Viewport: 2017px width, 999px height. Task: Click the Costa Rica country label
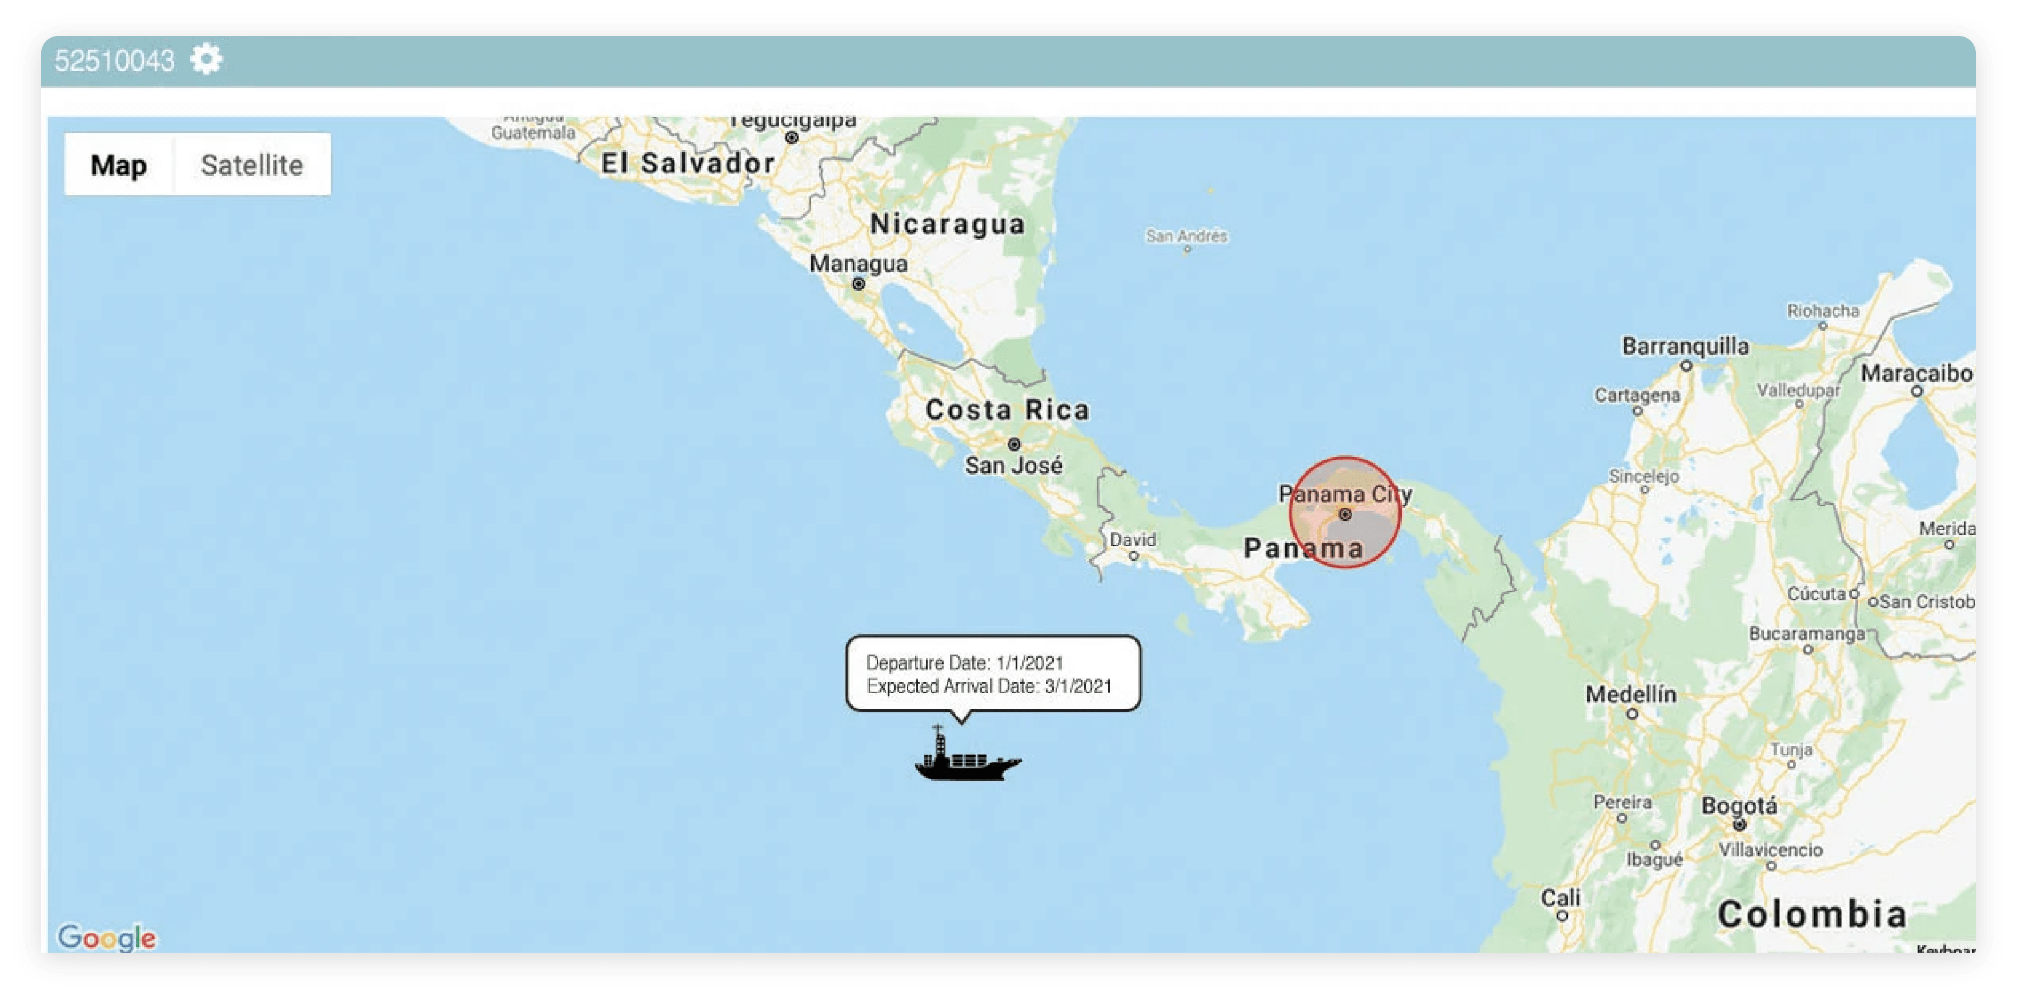pos(1007,410)
